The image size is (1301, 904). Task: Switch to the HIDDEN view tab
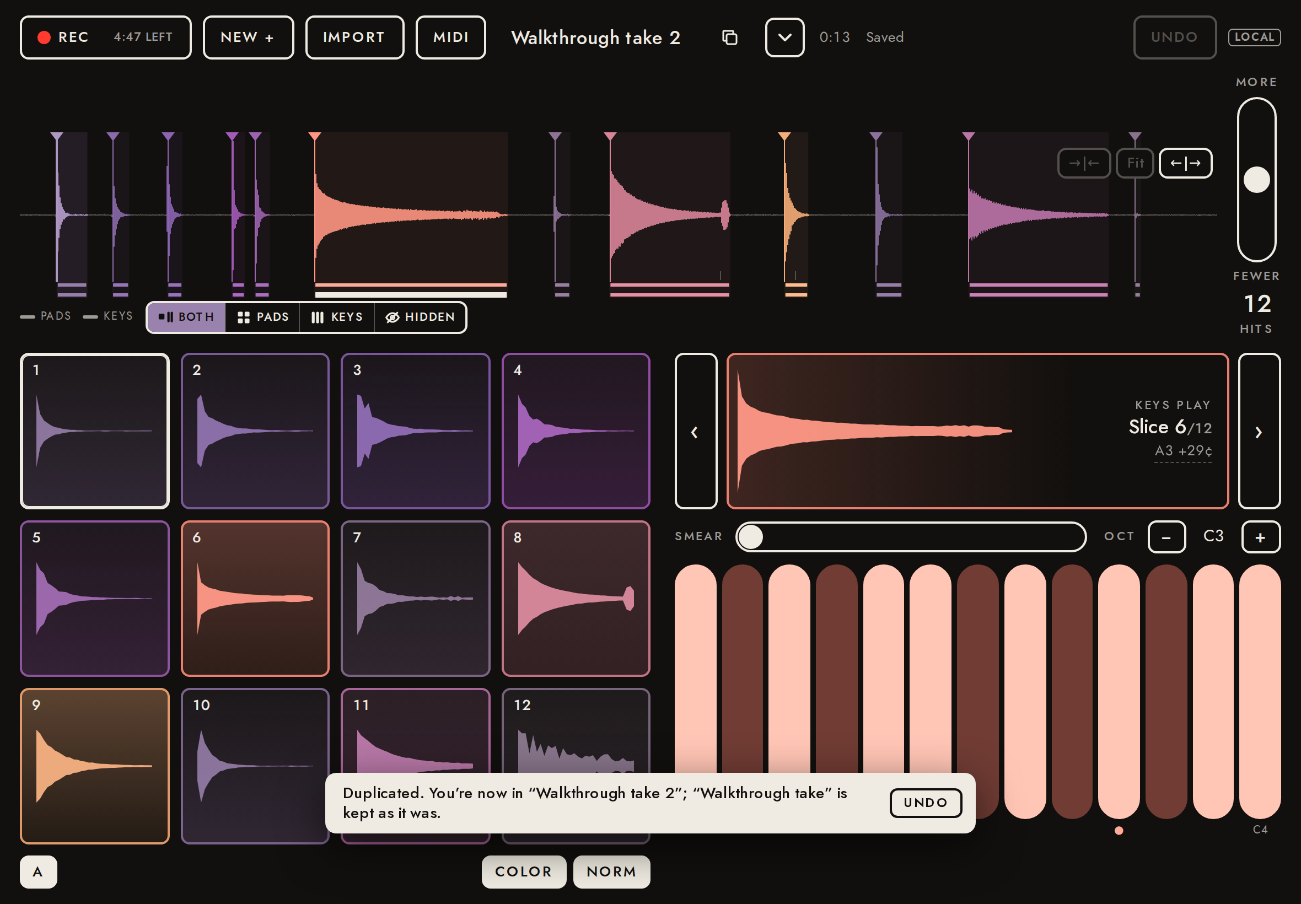coord(420,317)
